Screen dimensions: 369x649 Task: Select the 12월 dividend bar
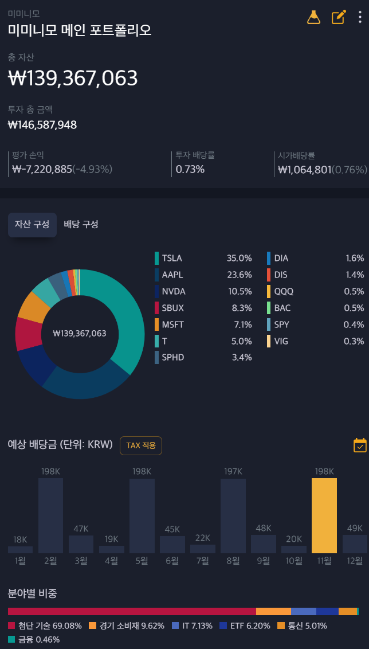click(355, 544)
